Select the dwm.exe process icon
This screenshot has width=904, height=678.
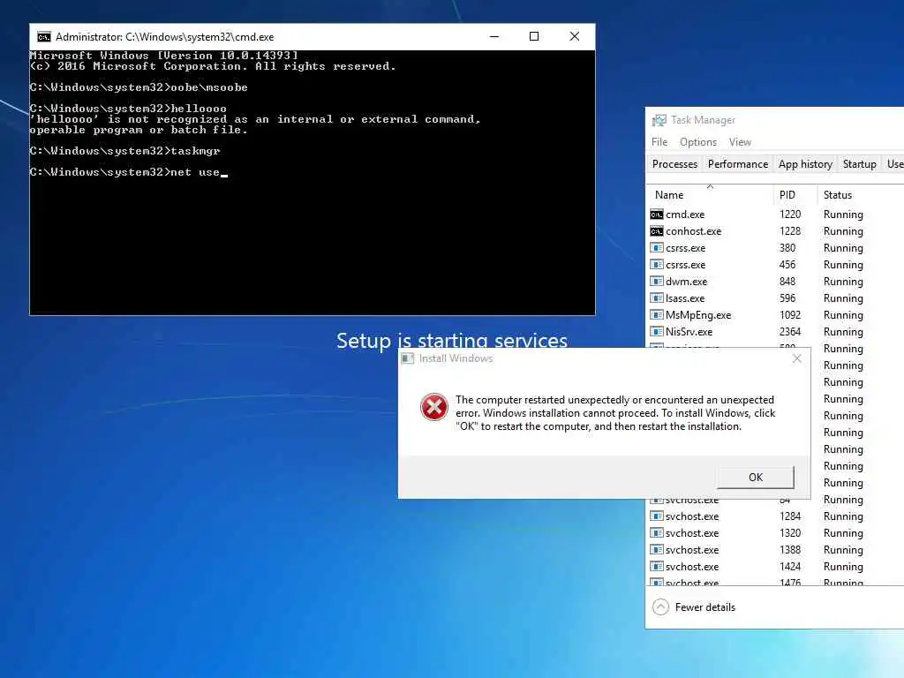click(x=657, y=282)
